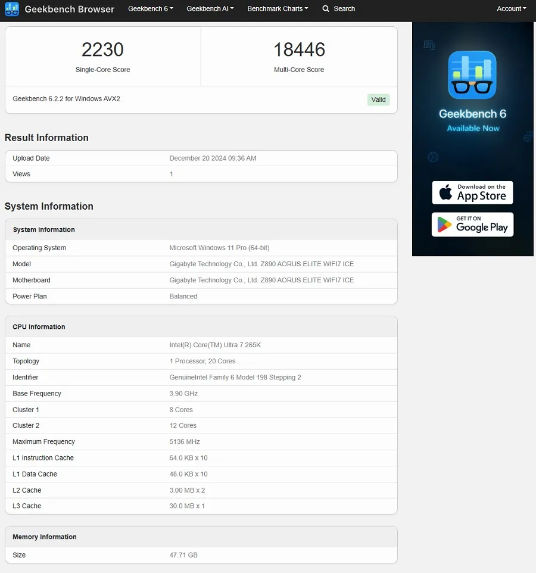Select the multi-core score 18446
The height and width of the screenshot is (573, 536).
[299, 49]
